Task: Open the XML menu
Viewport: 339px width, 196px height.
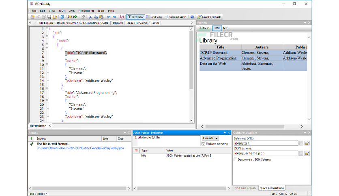Action: [72, 11]
